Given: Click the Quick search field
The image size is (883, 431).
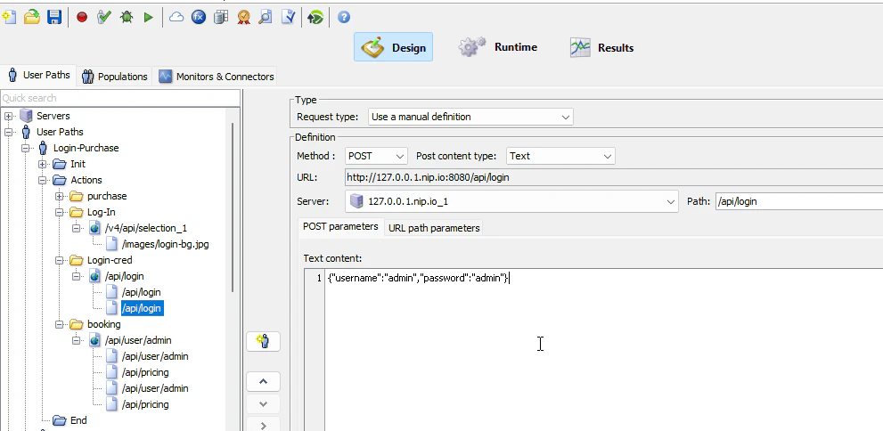Looking at the screenshot, I should click(120, 98).
